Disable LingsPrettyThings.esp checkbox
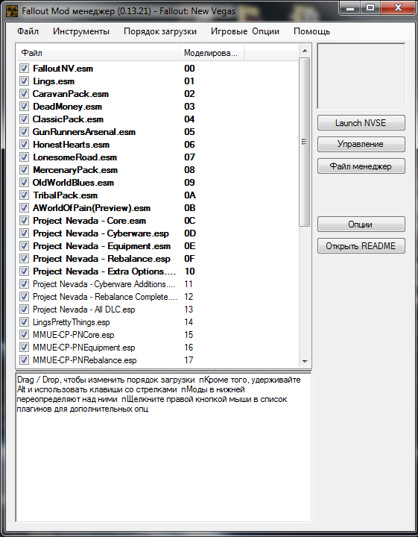The width and height of the screenshot is (418, 537). point(24,322)
